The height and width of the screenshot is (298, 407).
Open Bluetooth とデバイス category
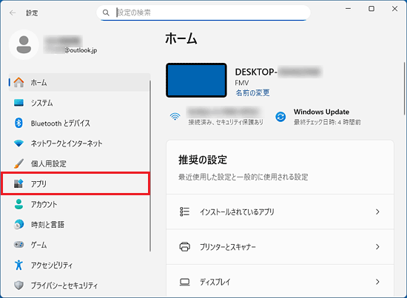[x=79, y=123]
